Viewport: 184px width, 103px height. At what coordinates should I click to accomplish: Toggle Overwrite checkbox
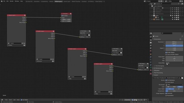(x=166, y=94)
